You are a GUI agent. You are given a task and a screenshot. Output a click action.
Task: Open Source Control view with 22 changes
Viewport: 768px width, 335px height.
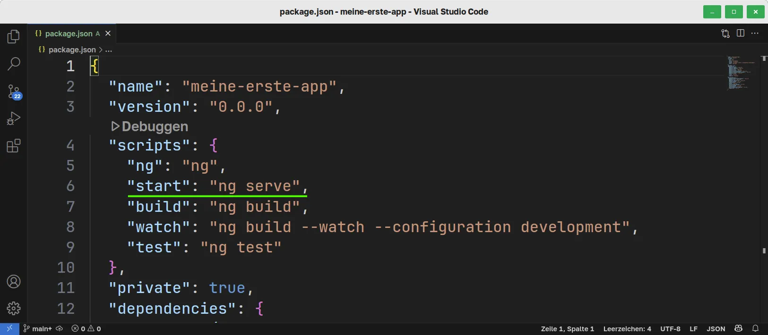point(14,92)
